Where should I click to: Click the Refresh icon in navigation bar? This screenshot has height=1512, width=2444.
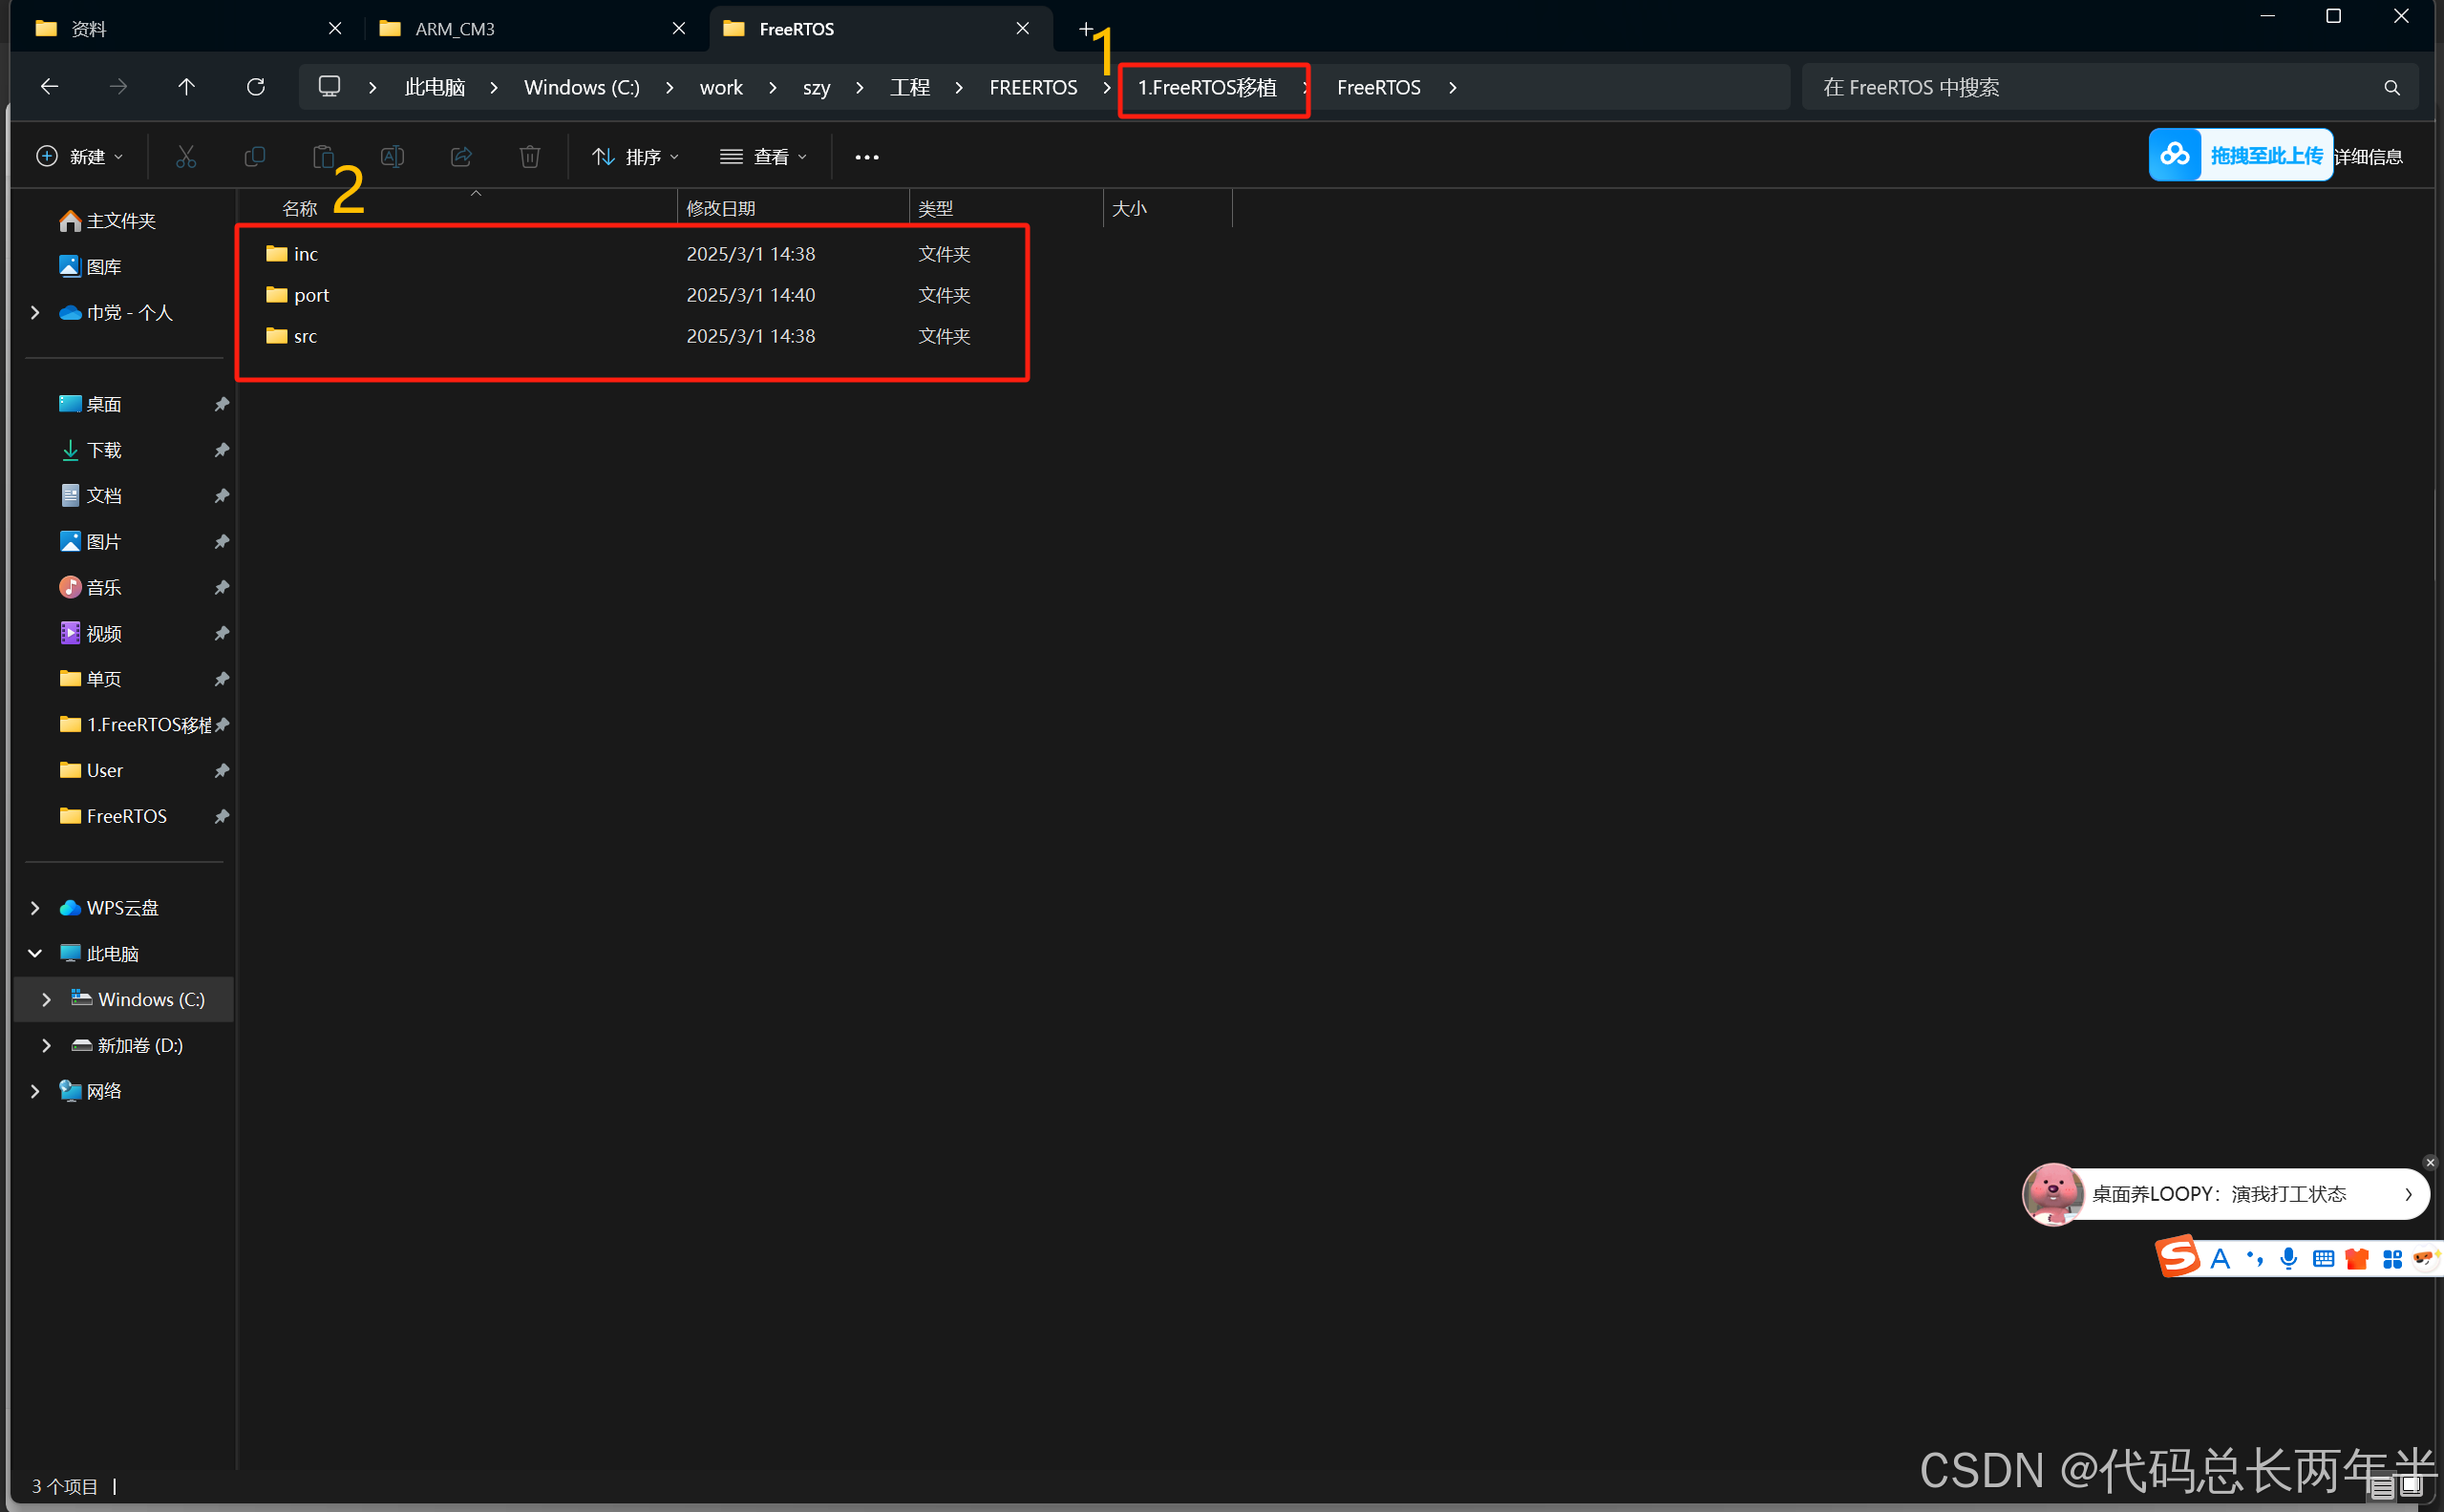[x=255, y=87]
